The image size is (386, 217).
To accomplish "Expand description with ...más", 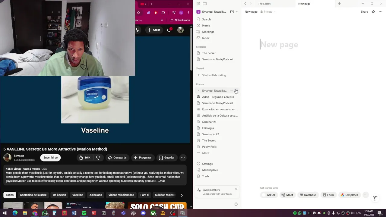I will [161, 181].
